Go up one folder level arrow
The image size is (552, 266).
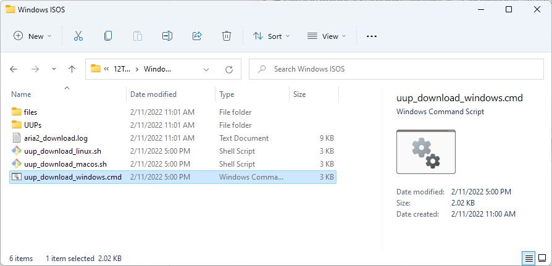72,69
